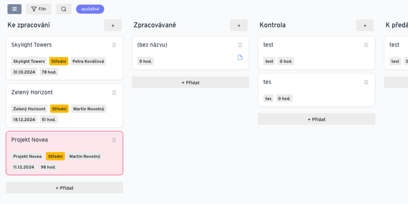Open card menu on the test card in Kontrola

[366, 45]
